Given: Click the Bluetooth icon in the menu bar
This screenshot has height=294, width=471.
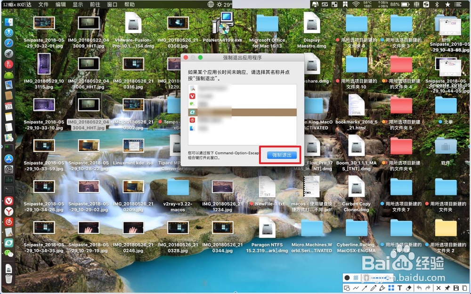Looking at the screenshot, I should point(437,4).
